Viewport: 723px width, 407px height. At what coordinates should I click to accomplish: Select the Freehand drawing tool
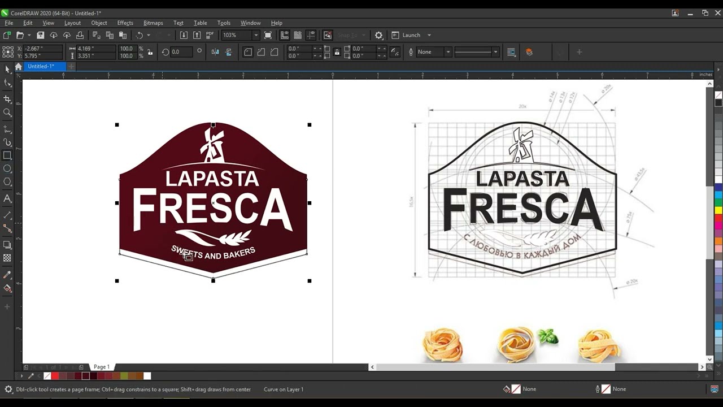(7, 129)
